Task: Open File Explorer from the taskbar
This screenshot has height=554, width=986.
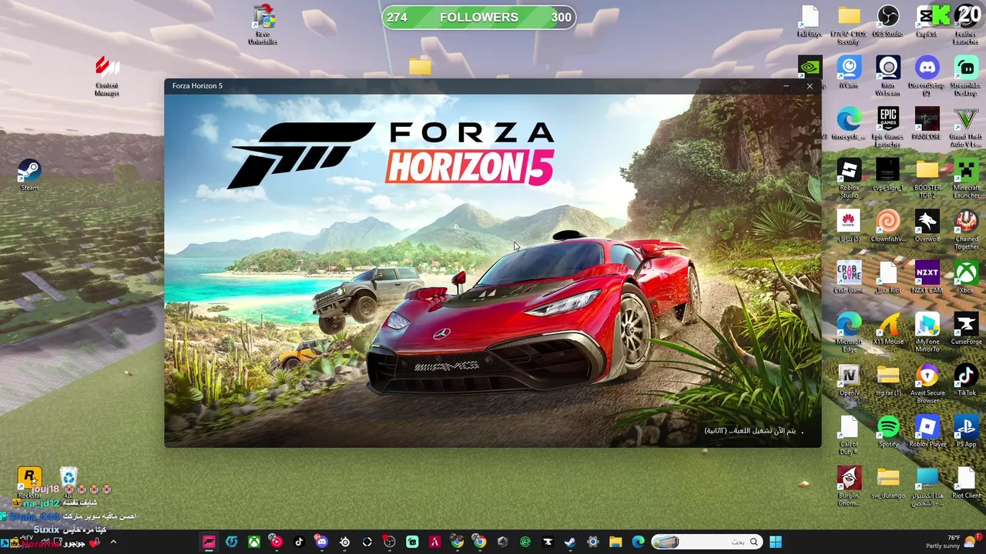Action: [615, 542]
